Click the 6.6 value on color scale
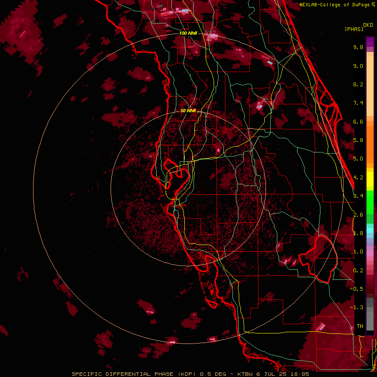377x377 pixels. 358,121
